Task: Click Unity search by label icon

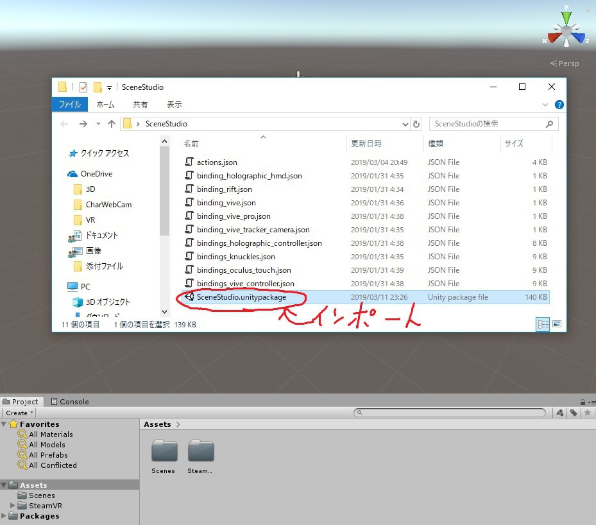Action: point(574,413)
